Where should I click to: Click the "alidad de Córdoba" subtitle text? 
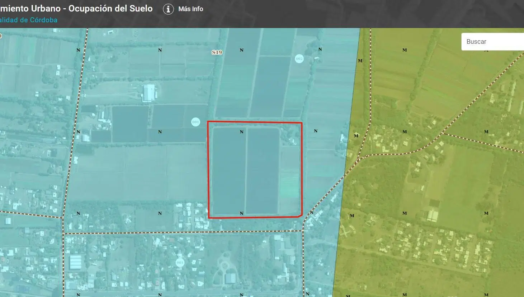29,20
